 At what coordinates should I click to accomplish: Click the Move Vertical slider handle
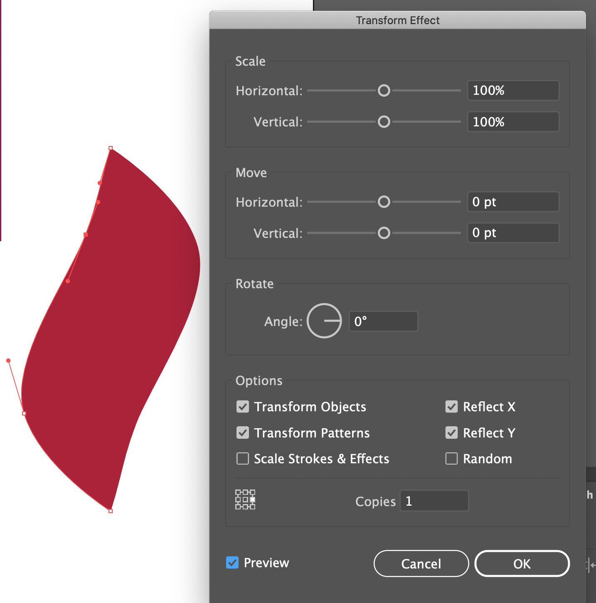click(384, 233)
